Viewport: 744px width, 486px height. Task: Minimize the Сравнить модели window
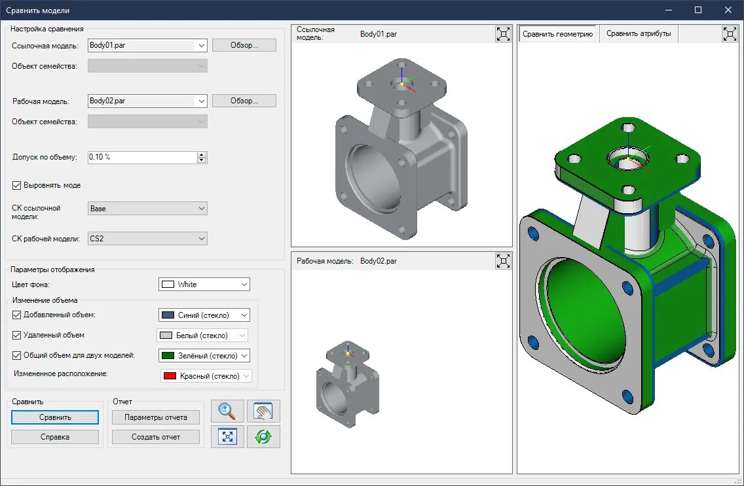click(x=668, y=10)
